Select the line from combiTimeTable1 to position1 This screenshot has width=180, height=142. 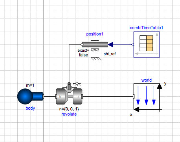point(122,45)
